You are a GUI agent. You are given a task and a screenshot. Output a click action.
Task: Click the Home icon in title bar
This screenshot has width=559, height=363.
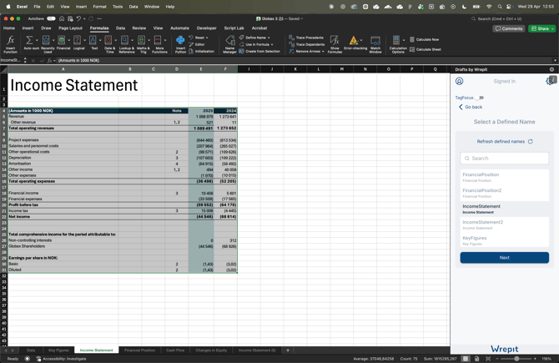pos(62,18)
